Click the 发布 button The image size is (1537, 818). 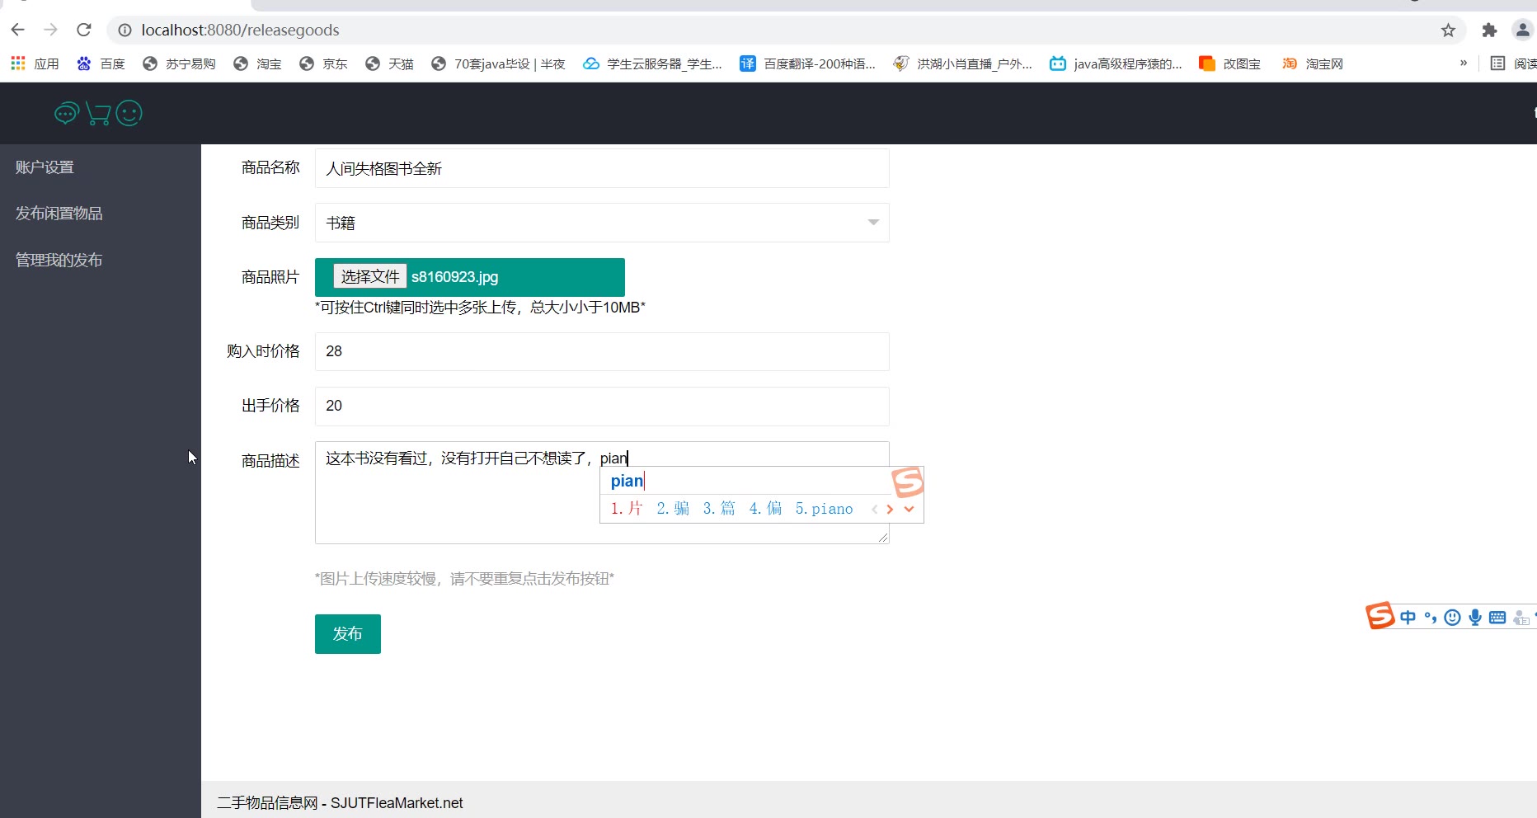pyautogui.click(x=348, y=634)
